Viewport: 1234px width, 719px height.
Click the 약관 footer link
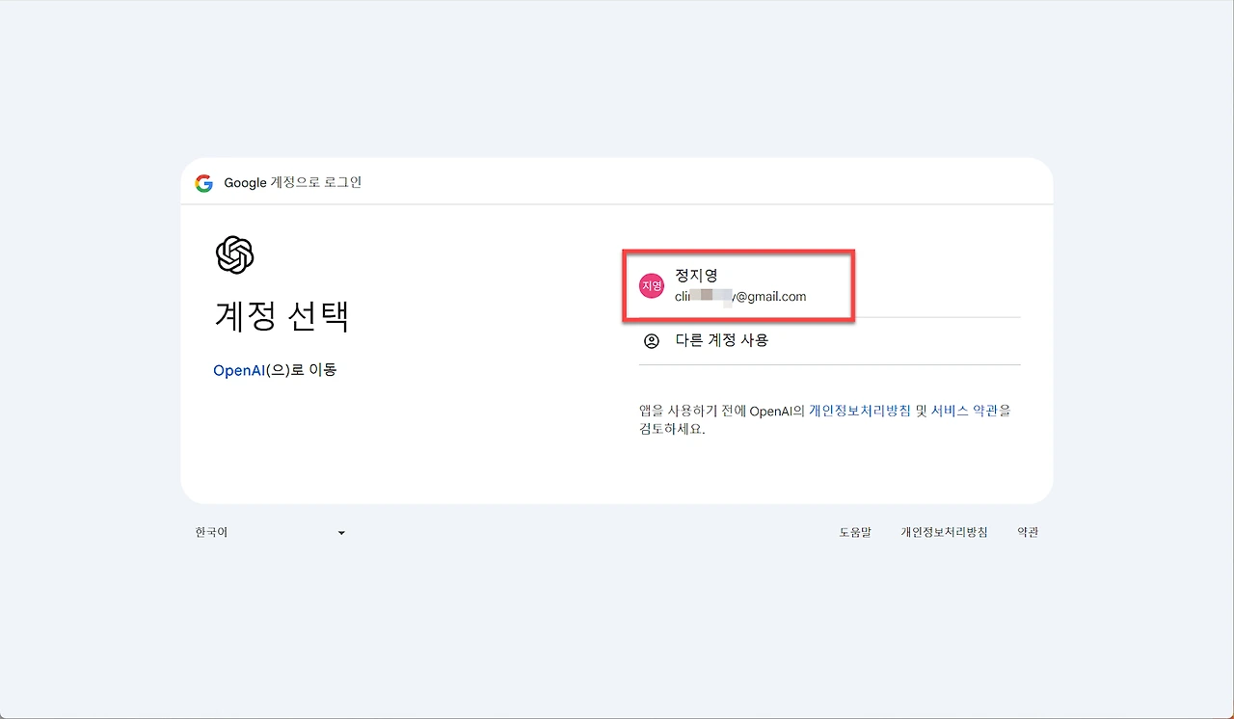click(x=1028, y=532)
